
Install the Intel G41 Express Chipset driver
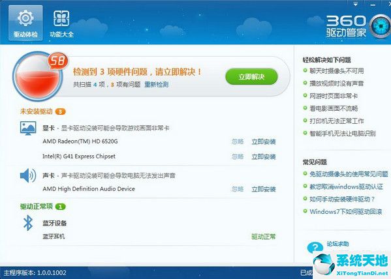pos(264,156)
